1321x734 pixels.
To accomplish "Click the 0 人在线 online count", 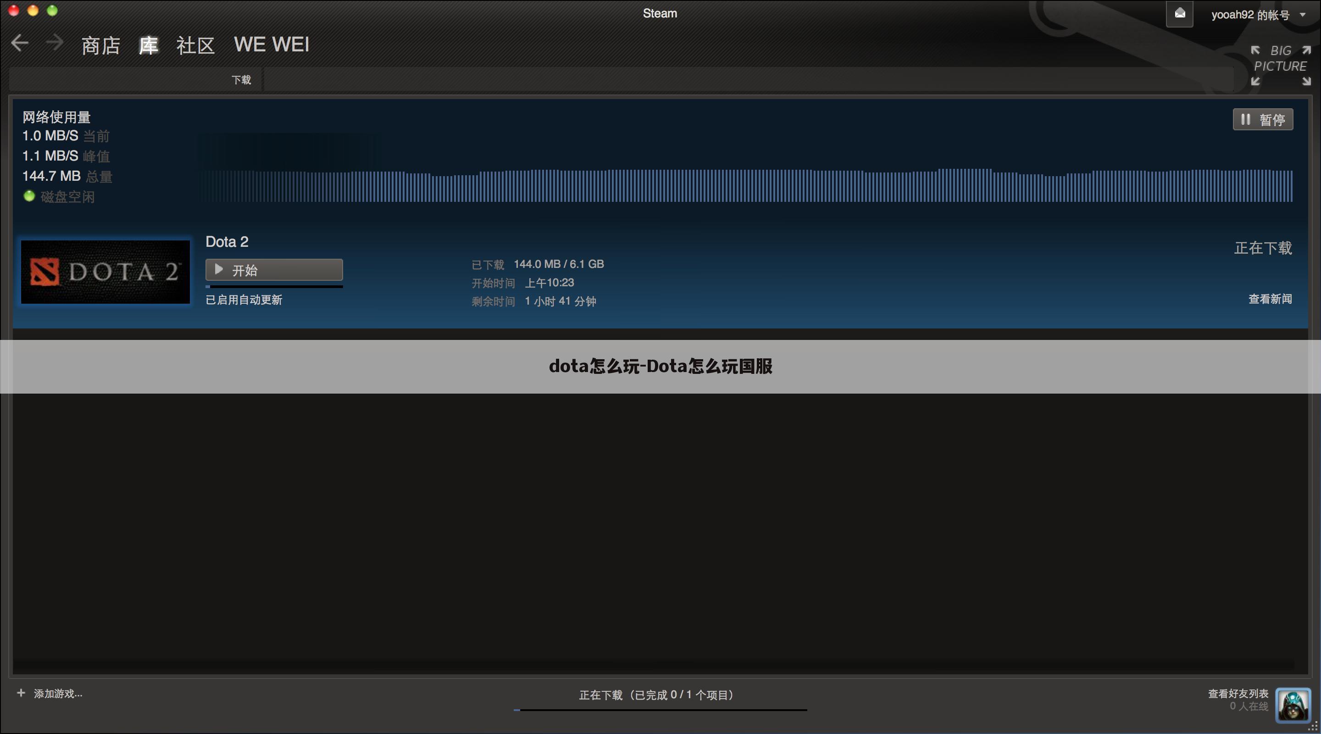I will click(1249, 706).
